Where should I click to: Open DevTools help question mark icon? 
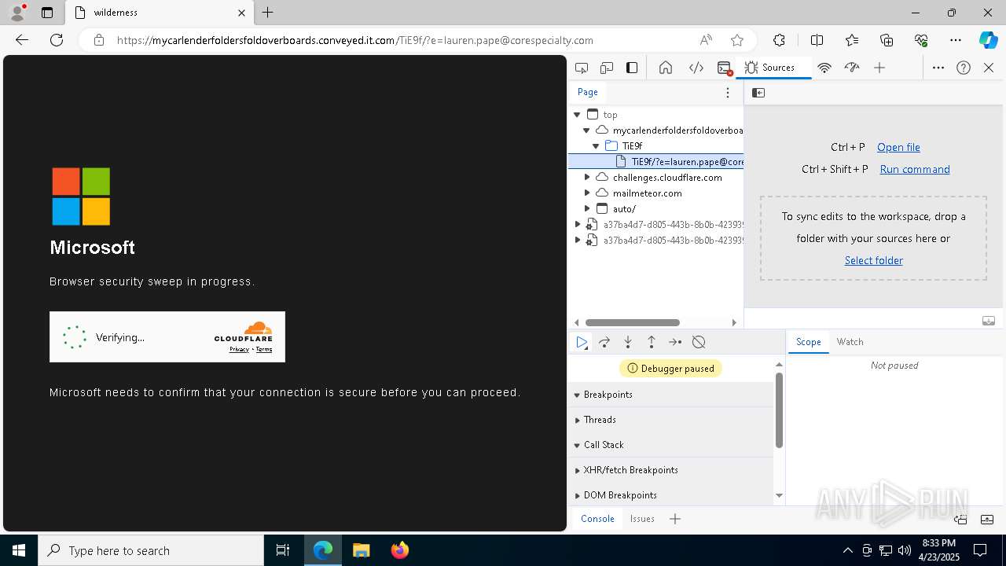964,68
